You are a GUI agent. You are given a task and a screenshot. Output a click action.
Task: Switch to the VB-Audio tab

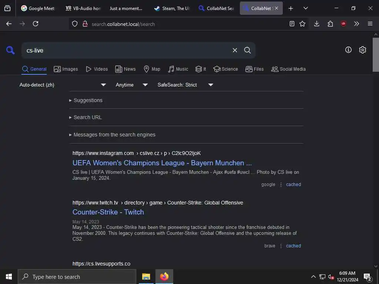coord(83,8)
